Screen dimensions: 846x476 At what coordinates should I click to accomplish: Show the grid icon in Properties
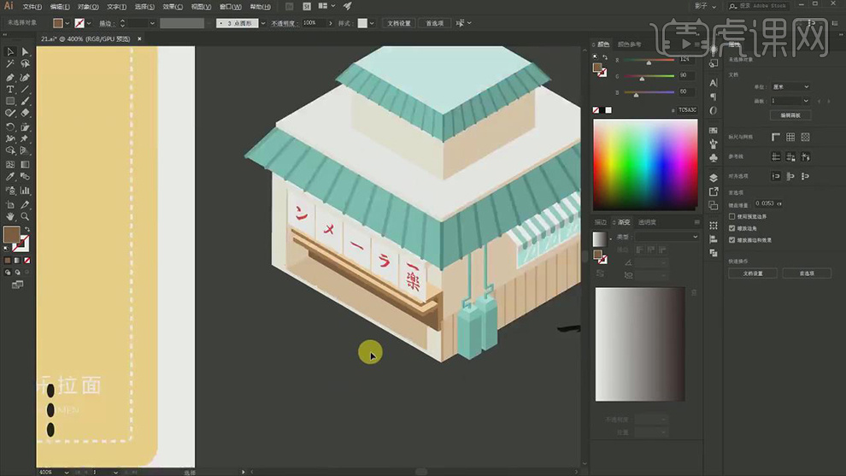790,137
